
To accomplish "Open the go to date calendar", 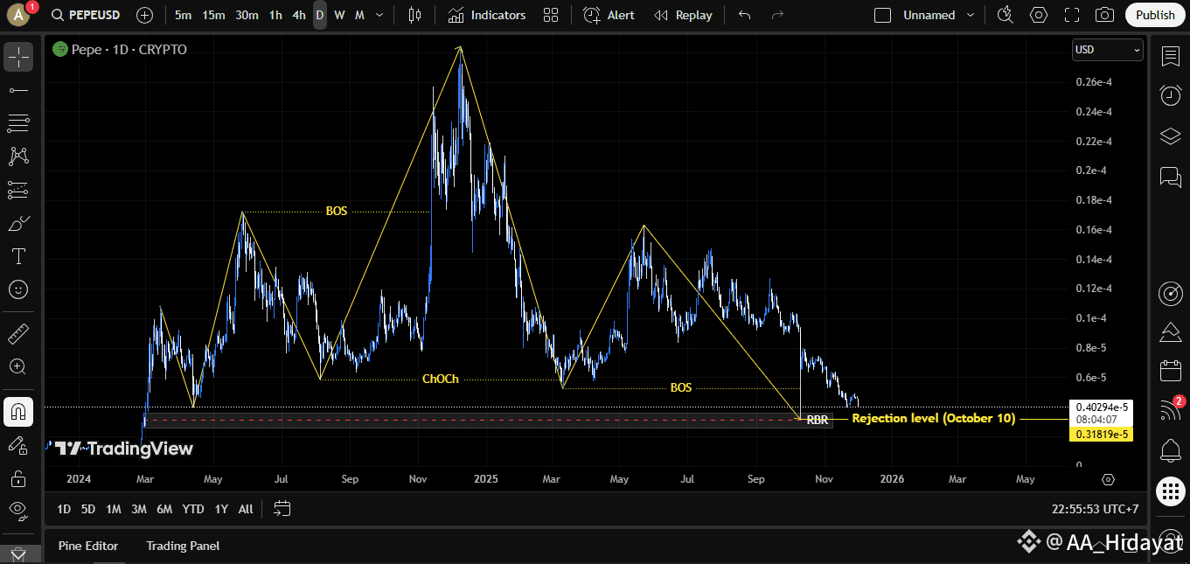I will pyautogui.click(x=282, y=508).
